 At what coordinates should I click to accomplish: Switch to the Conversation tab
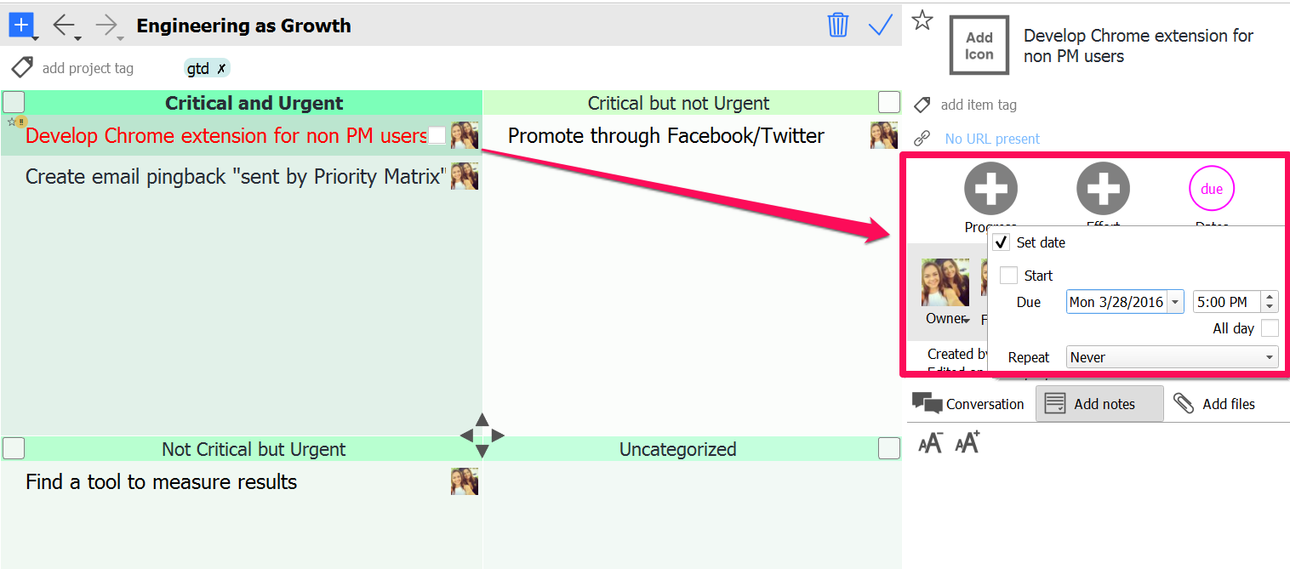click(968, 404)
